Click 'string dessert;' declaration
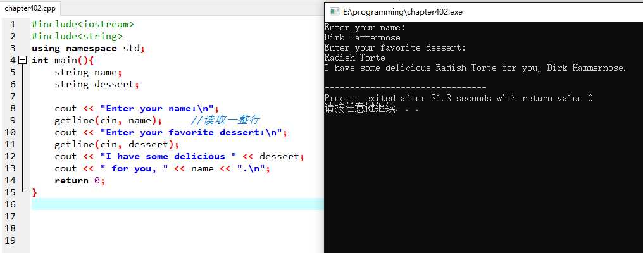Image resolution: width=643 pixels, height=253 pixels. (97, 84)
